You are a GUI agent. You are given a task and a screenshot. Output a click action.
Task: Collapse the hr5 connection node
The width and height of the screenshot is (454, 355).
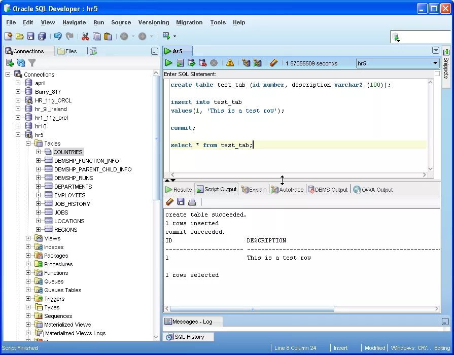[x=18, y=135]
